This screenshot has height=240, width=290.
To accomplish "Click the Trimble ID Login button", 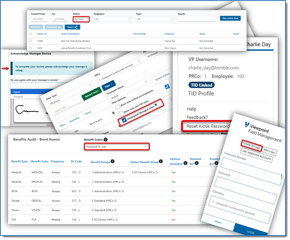I will coord(252,145).
